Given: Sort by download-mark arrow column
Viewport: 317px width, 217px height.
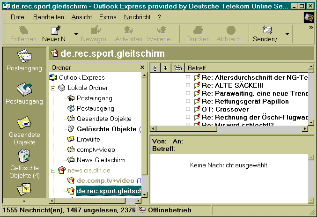Looking at the screenshot, I should point(165,68).
